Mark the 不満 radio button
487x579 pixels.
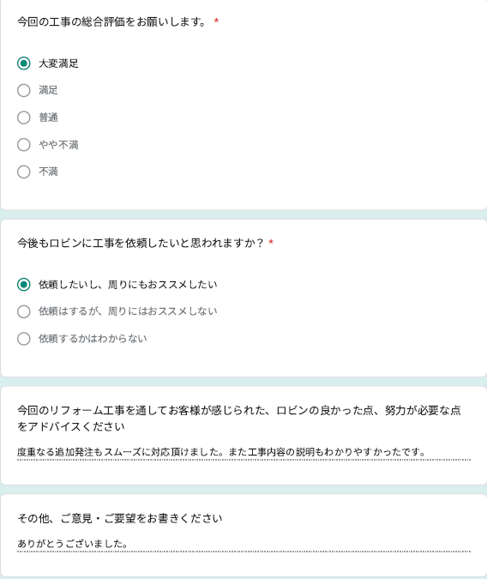[x=24, y=172]
